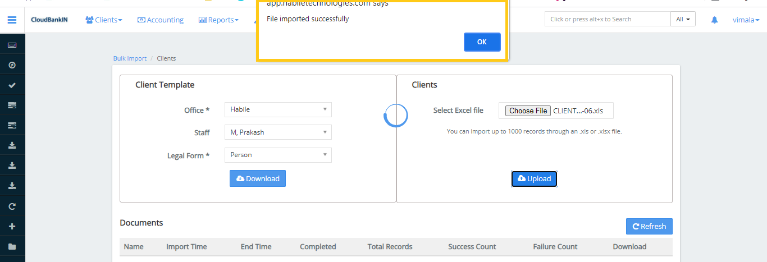Open the hamburger sidebar menu
This screenshot has height=262, width=767.
click(x=12, y=20)
